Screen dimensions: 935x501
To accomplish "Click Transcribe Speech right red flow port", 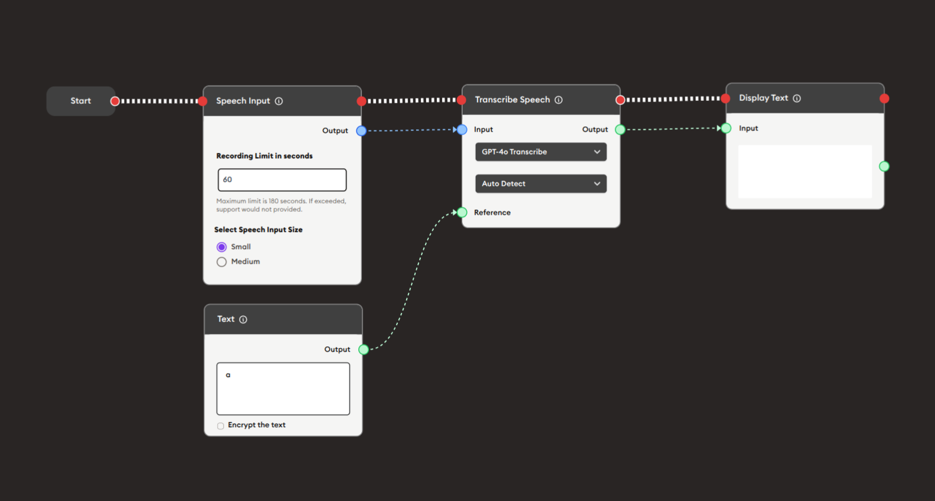I will (620, 100).
